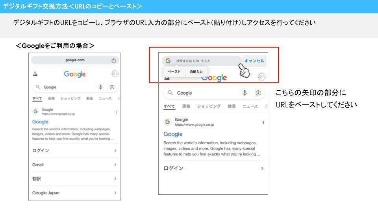Open the blue Google result title in left phone

(x=40, y=122)
